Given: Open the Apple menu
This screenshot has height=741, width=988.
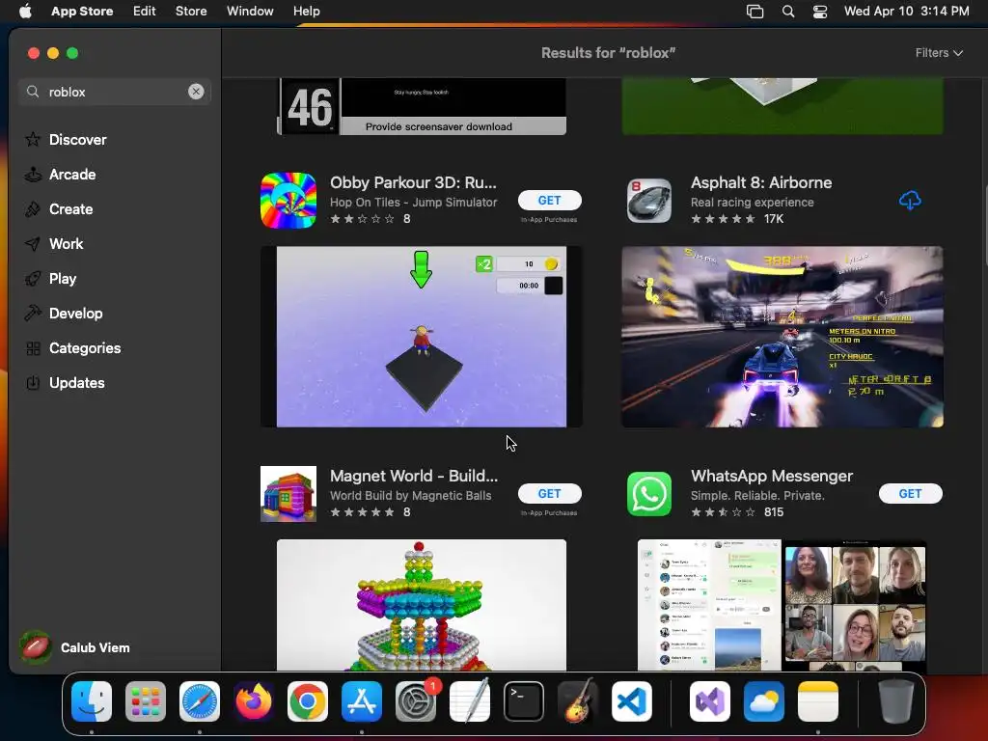Looking at the screenshot, I should coord(25,12).
